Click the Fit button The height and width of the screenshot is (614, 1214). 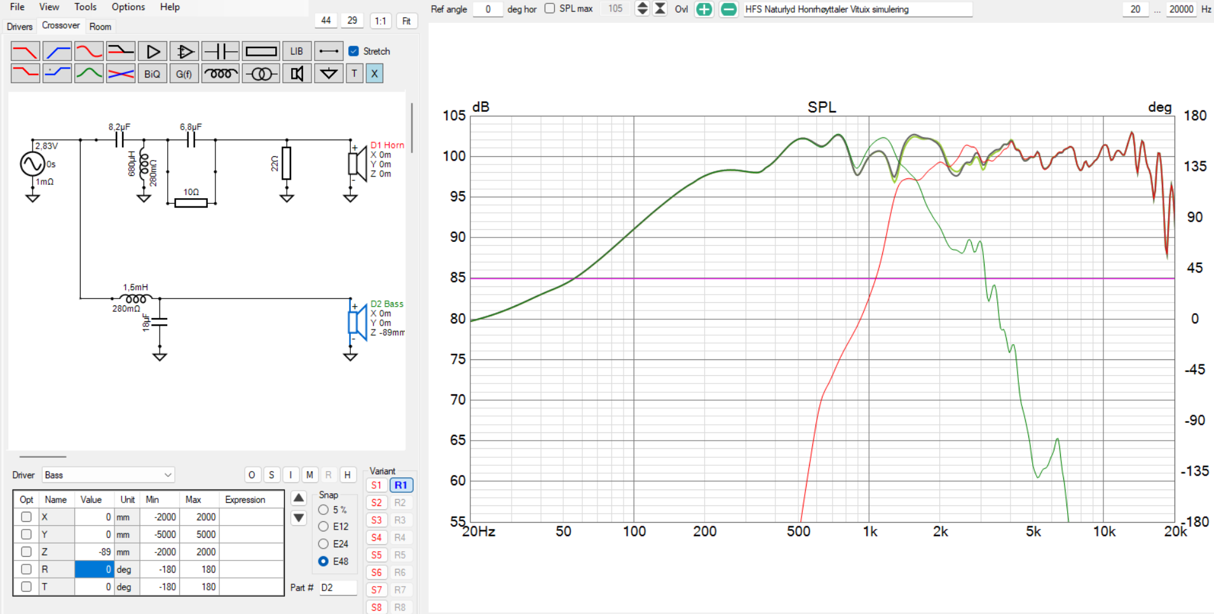click(x=406, y=21)
